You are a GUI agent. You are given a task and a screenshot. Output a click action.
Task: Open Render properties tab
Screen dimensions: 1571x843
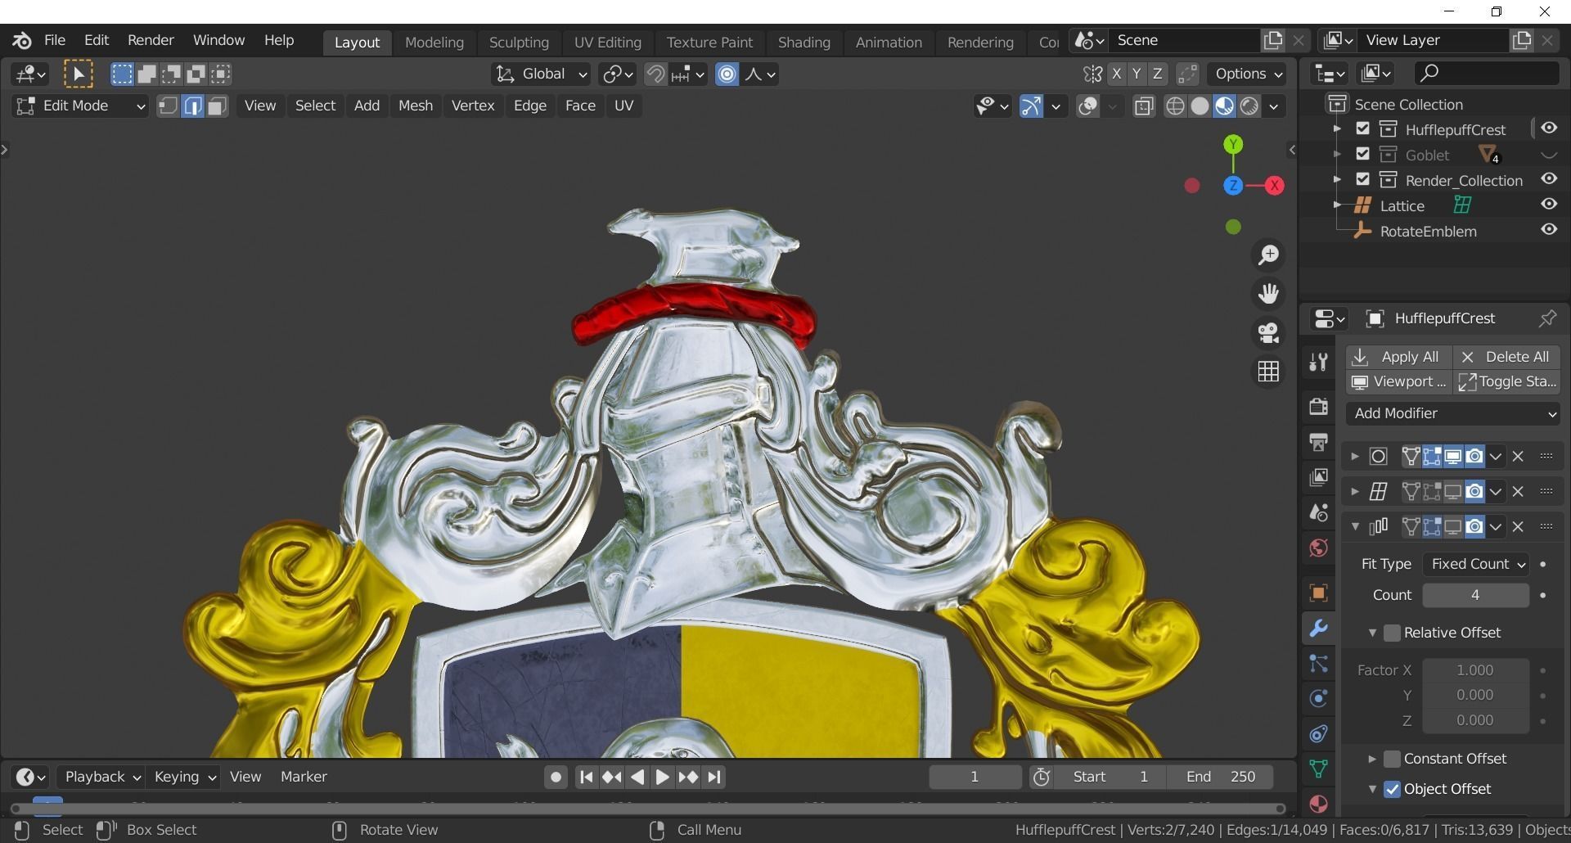tap(1317, 406)
